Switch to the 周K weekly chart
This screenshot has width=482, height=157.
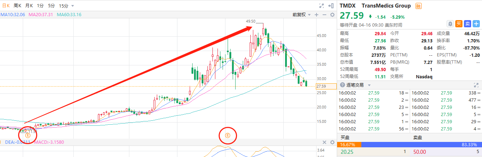click(17, 6)
